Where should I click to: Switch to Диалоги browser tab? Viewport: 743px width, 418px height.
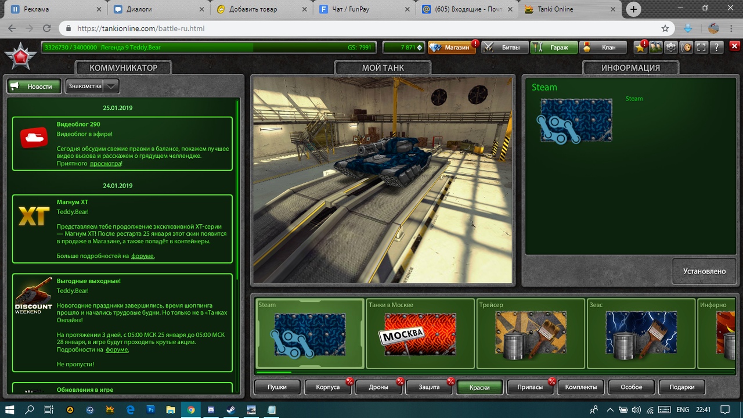pyautogui.click(x=160, y=9)
